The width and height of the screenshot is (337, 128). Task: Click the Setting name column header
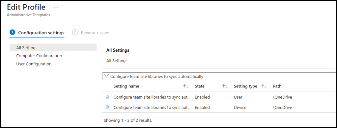[x=126, y=86]
